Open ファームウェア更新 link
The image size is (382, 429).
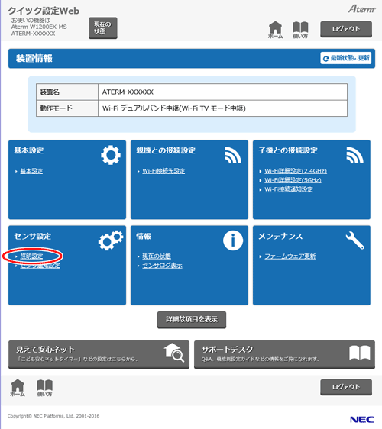point(290,256)
